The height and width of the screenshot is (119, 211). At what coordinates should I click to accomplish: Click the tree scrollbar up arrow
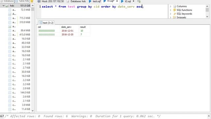coord(33,6)
